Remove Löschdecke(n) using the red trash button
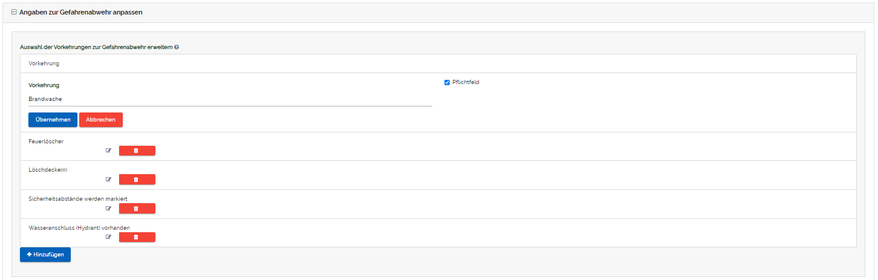The width and height of the screenshot is (878, 280). pyautogui.click(x=137, y=180)
